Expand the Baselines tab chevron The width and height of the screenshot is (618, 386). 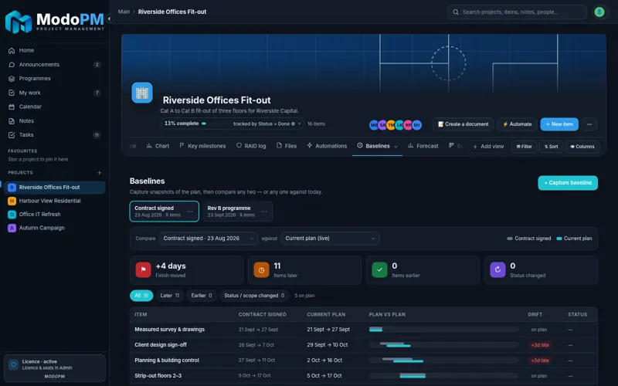[x=396, y=147]
